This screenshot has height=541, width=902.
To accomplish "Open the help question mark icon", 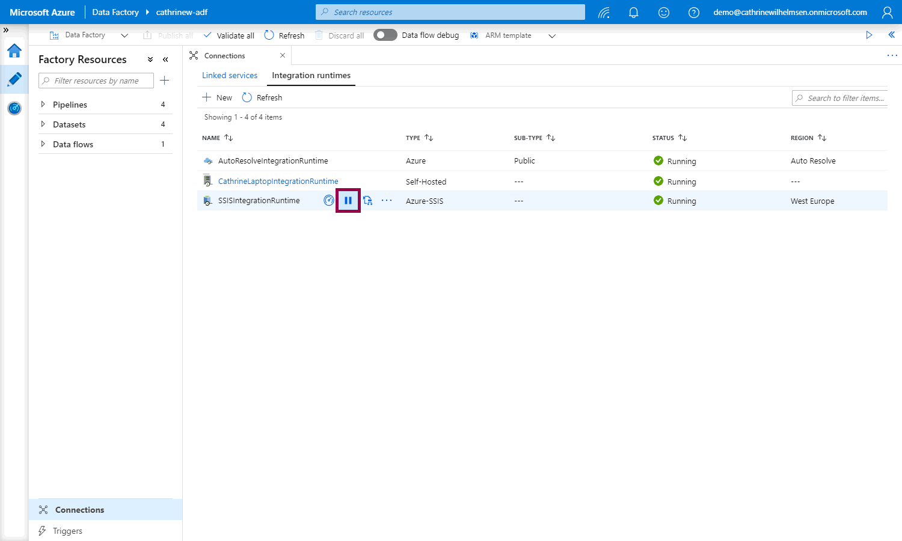I will tap(693, 13).
